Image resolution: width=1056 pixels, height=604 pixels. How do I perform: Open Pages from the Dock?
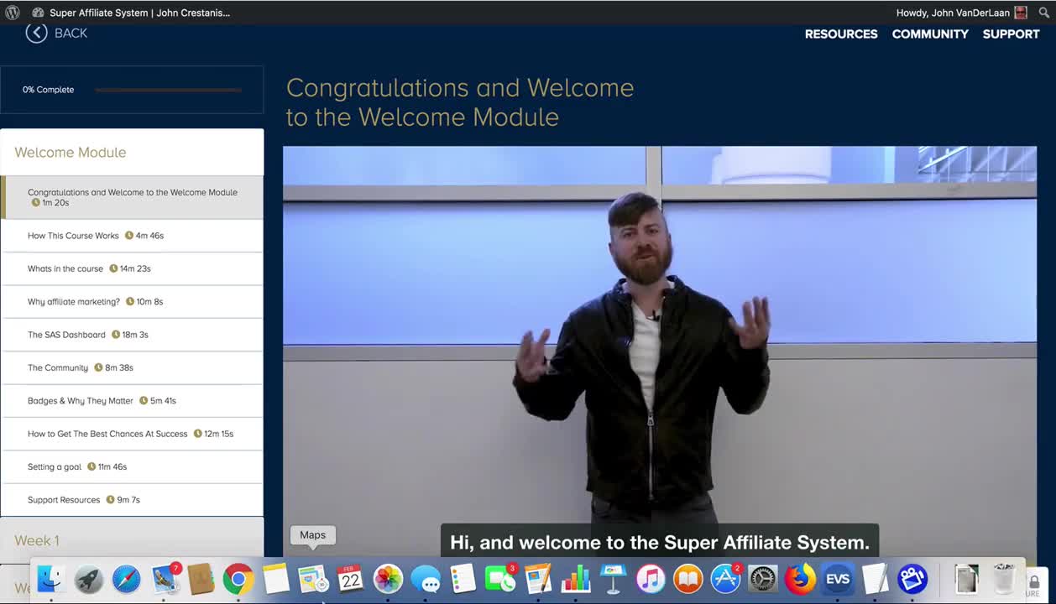[x=538, y=579]
